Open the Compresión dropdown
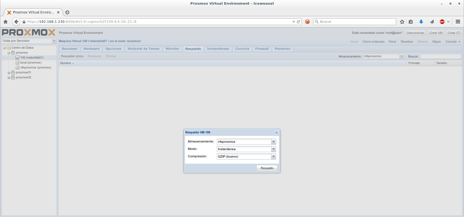The width and height of the screenshot is (464, 217). pyautogui.click(x=273, y=156)
